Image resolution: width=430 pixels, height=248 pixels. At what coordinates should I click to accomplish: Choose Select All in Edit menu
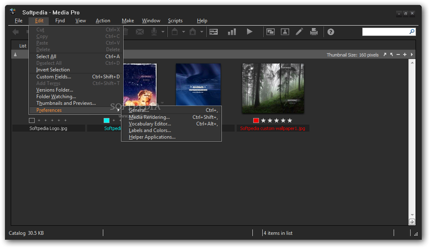pyautogui.click(x=76, y=57)
